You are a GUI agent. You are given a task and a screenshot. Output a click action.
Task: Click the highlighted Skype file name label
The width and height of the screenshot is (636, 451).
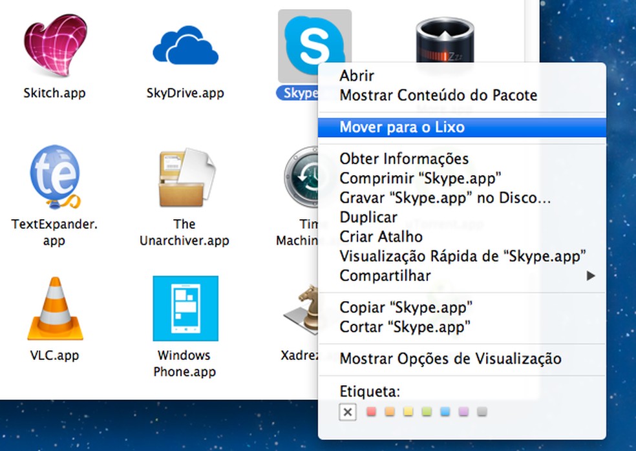pos(298,93)
